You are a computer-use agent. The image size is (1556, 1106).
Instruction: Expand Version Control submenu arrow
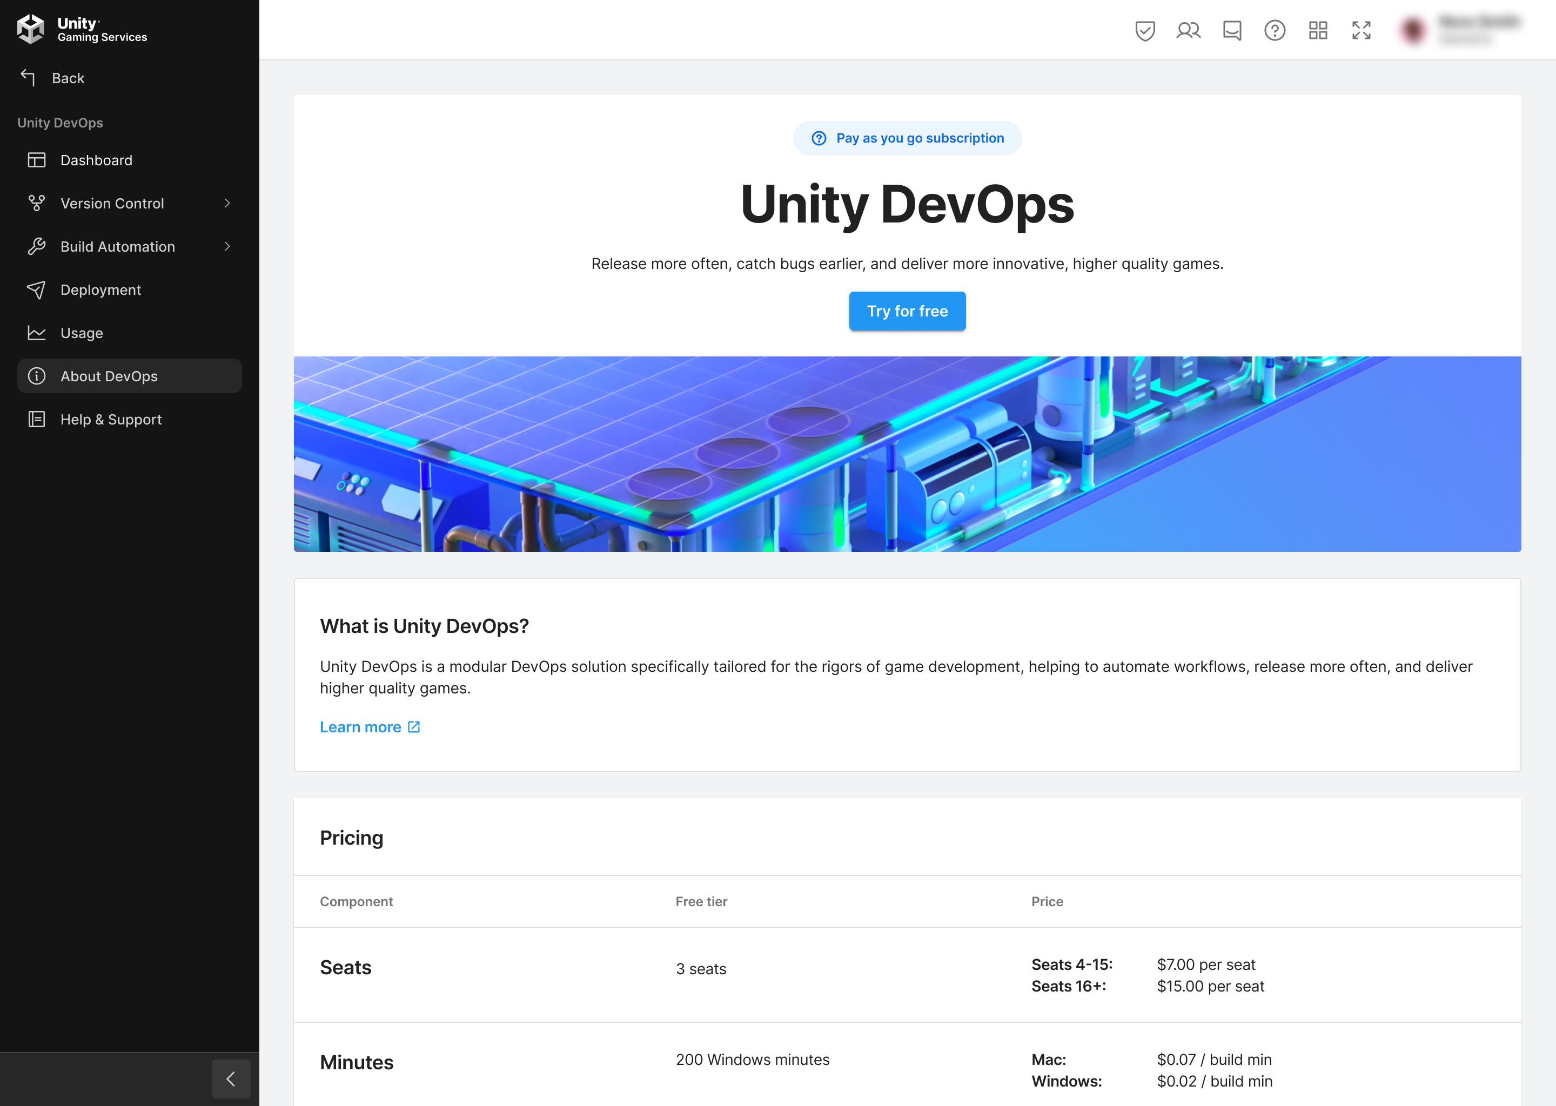pos(226,204)
